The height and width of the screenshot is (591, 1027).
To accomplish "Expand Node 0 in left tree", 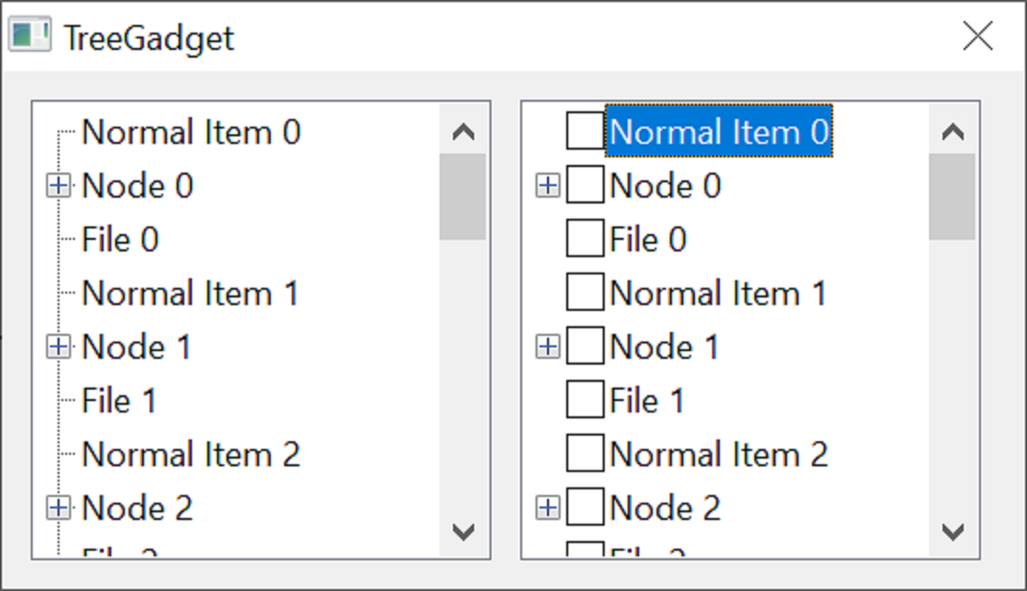I will 58,186.
